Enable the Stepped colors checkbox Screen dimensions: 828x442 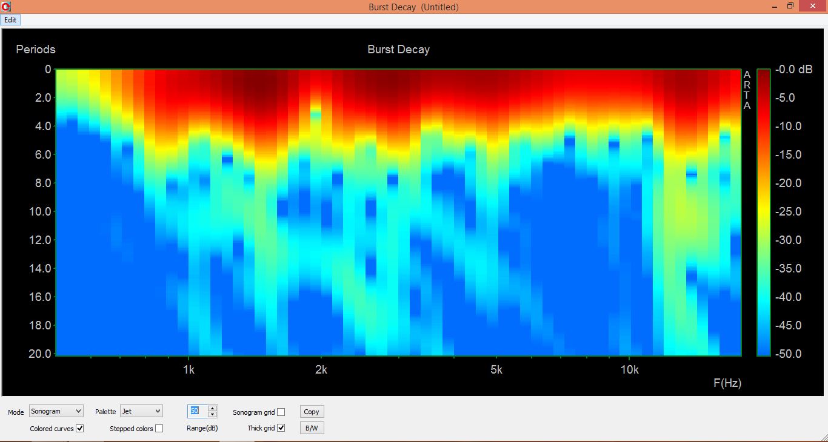coord(159,429)
